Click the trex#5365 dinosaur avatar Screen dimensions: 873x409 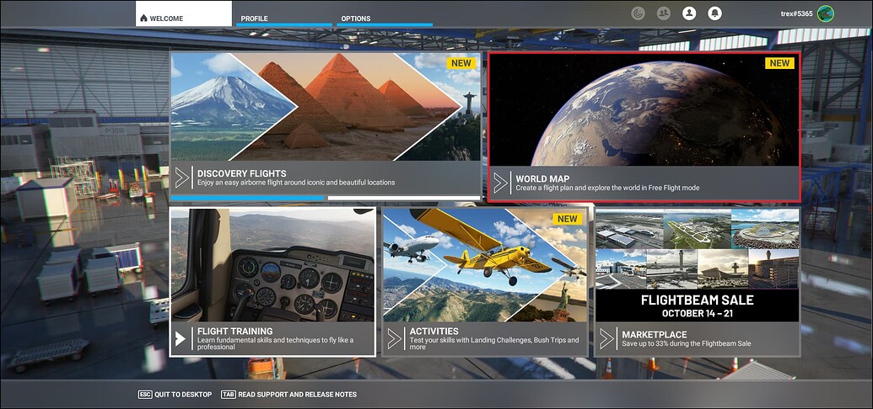point(825,13)
